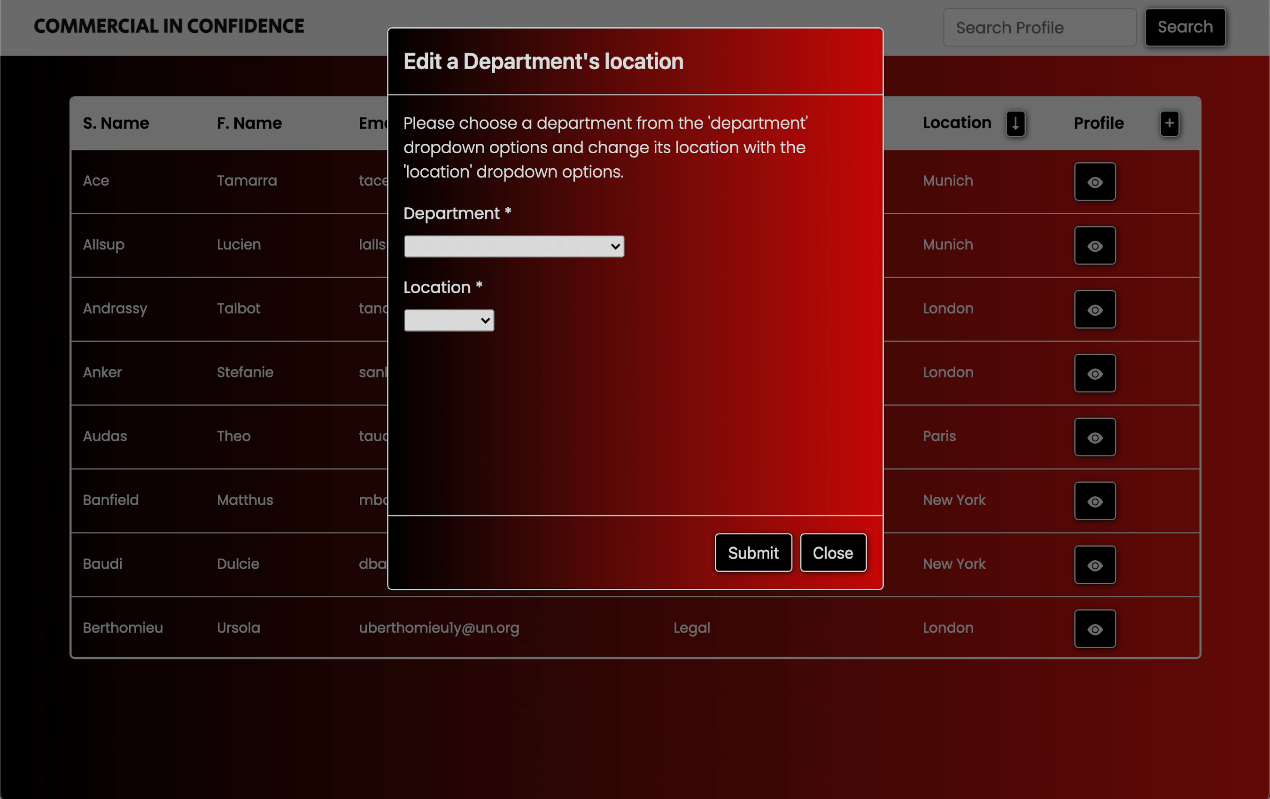Click first name Talbot
The width and height of the screenshot is (1270, 799).
pyautogui.click(x=239, y=308)
